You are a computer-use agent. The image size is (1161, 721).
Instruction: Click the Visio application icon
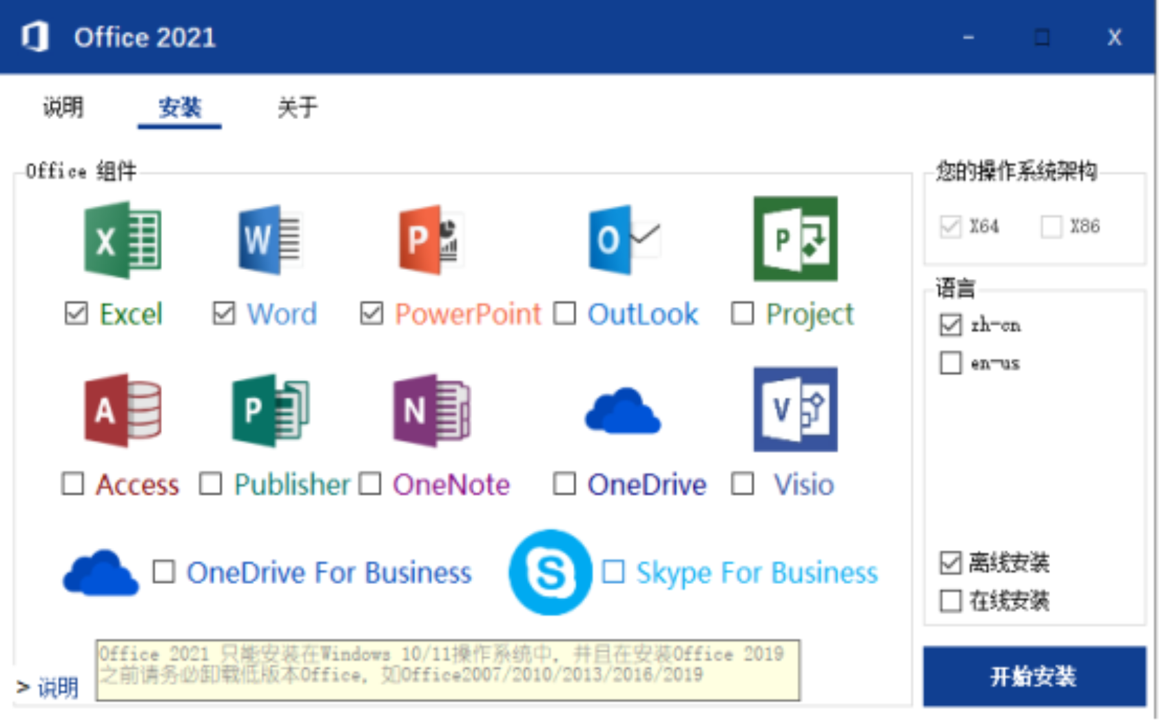pyautogui.click(x=795, y=410)
